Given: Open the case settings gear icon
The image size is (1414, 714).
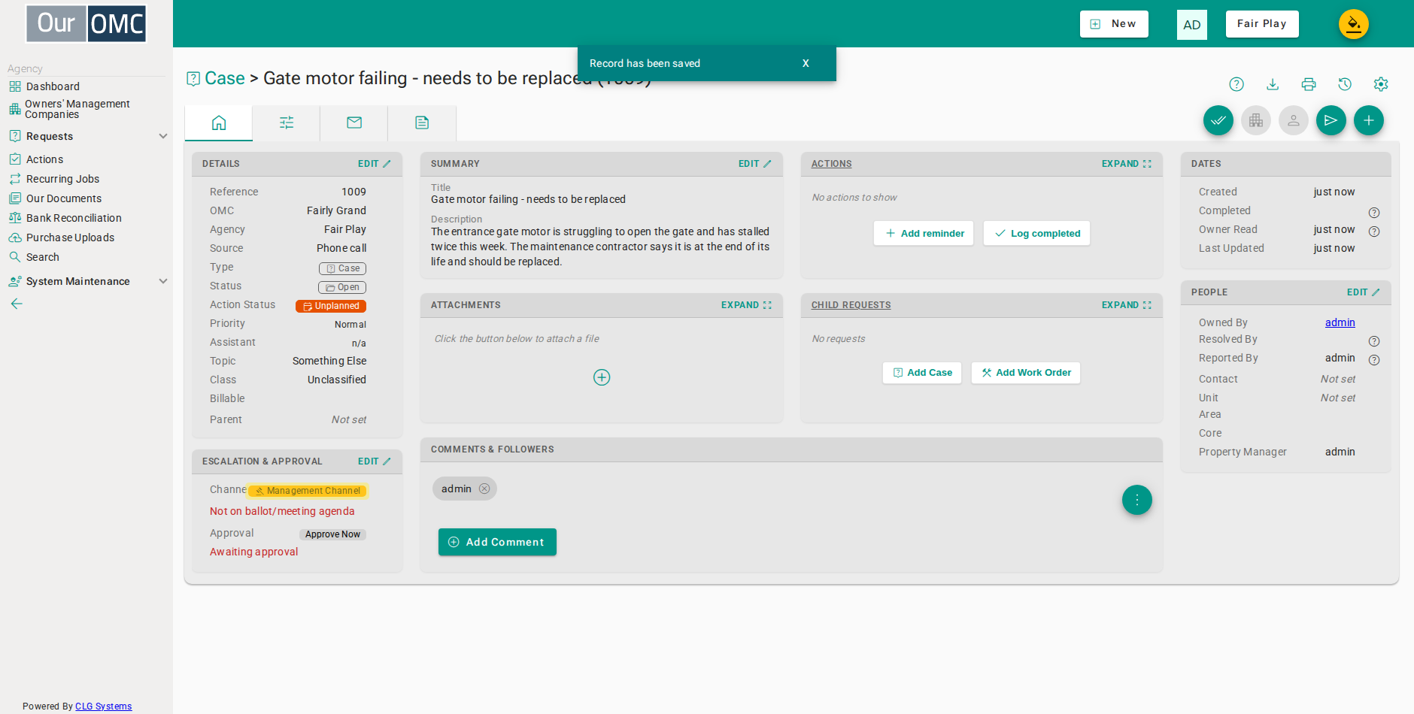Looking at the screenshot, I should pos(1381,84).
